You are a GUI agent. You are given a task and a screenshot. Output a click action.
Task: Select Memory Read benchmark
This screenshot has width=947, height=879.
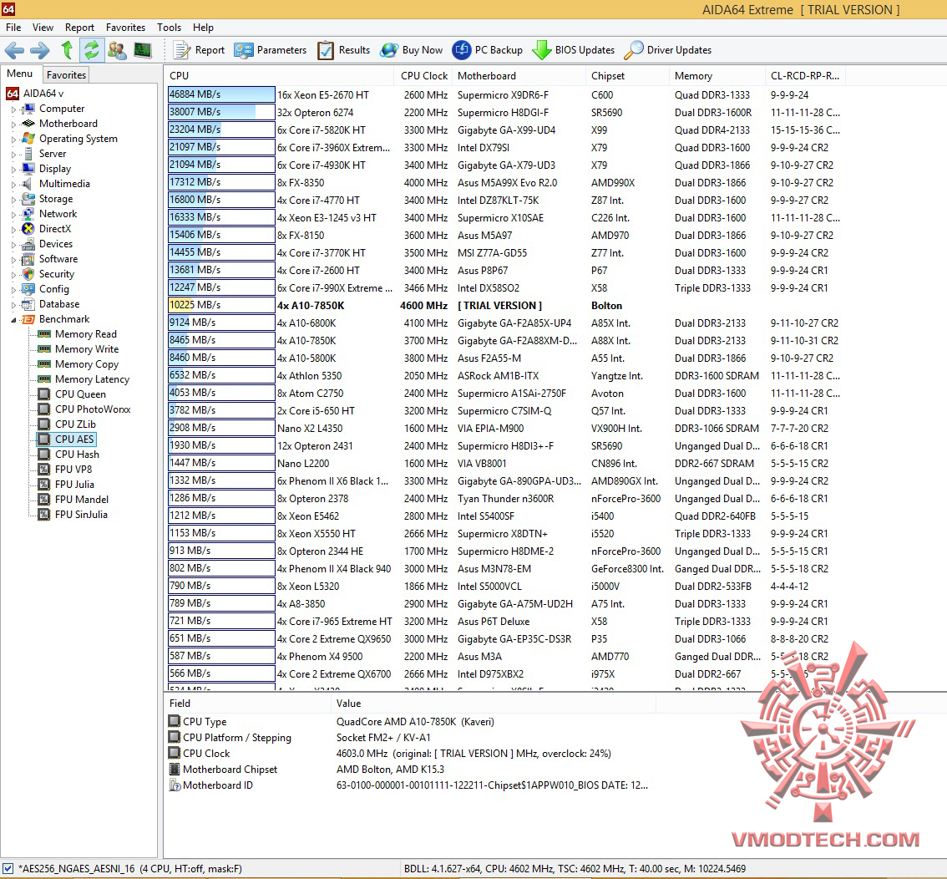[86, 334]
